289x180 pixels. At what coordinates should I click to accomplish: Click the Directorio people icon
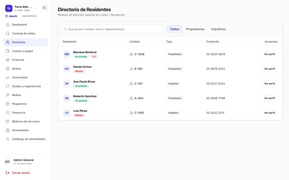8,42
